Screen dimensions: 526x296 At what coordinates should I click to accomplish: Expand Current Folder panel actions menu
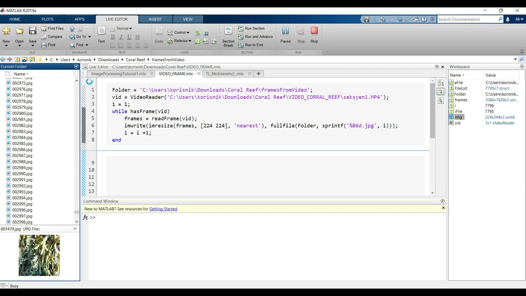(76, 67)
